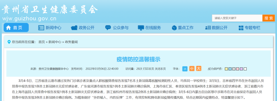Click the orange 搜索 button
Viewport: 277px width, 101px height.
click(x=269, y=18)
